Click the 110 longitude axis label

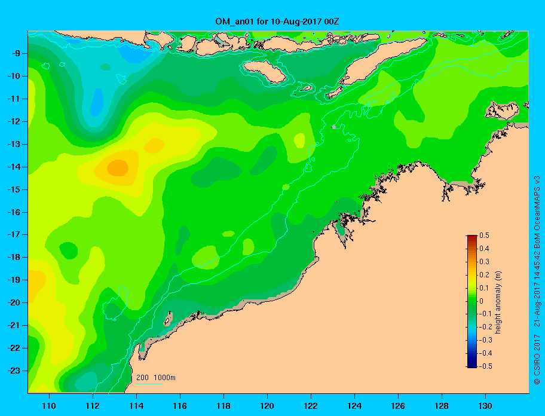pyautogui.click(x=49, y=406)
